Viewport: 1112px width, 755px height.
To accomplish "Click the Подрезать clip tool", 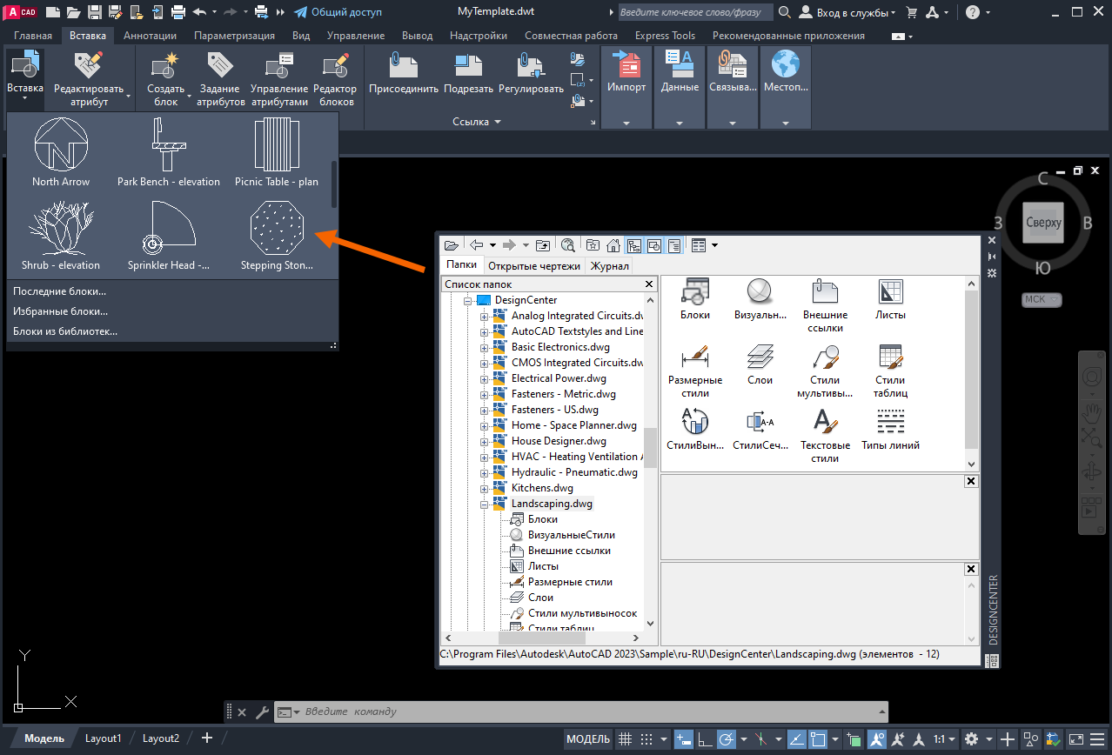I will [468, 74].
